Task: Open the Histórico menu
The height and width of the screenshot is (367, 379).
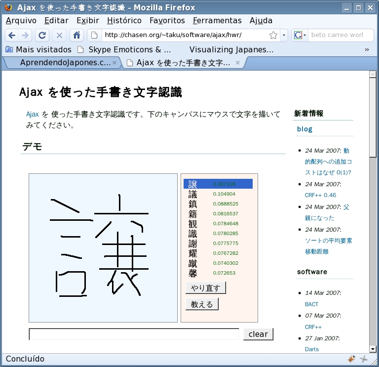Action: point(124,20)
